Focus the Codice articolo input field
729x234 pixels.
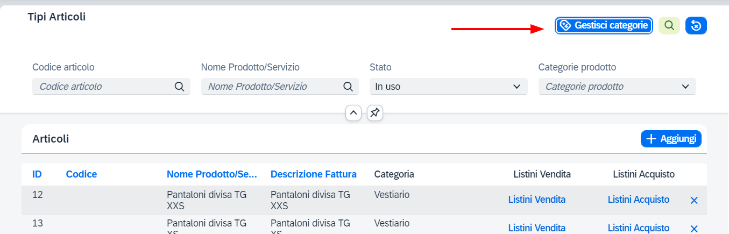click(x=103, y=87)
